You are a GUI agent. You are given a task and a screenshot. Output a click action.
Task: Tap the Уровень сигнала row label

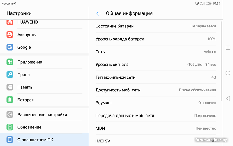pos(112,65)
